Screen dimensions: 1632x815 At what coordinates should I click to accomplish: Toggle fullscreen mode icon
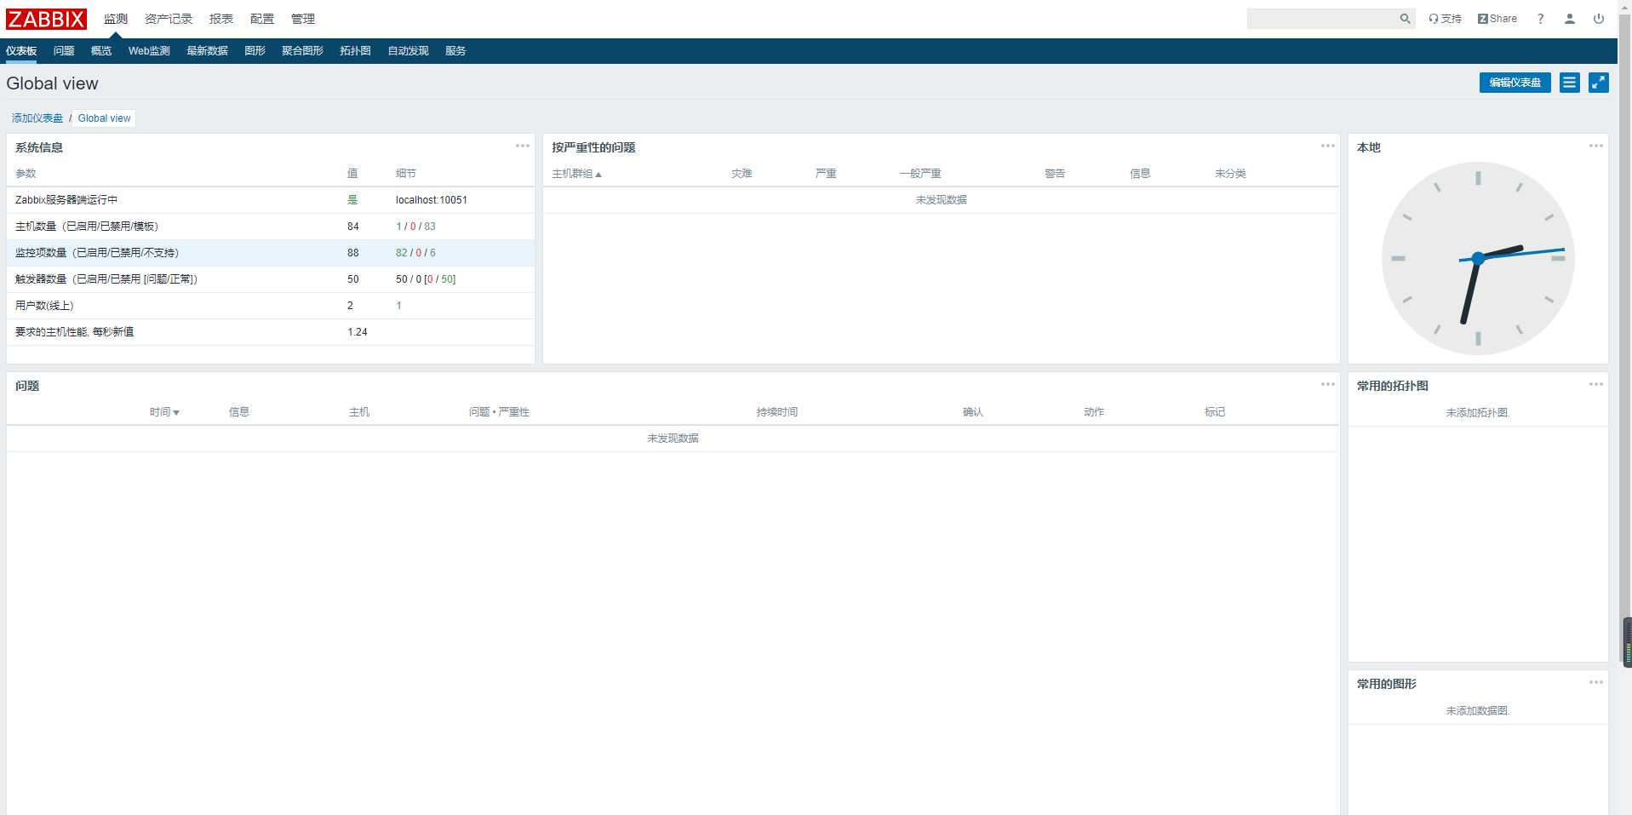pos(1599,83)
